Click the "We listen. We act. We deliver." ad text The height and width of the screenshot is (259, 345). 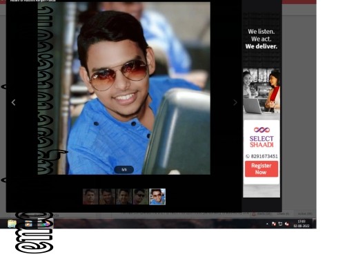tap(262, 39)
